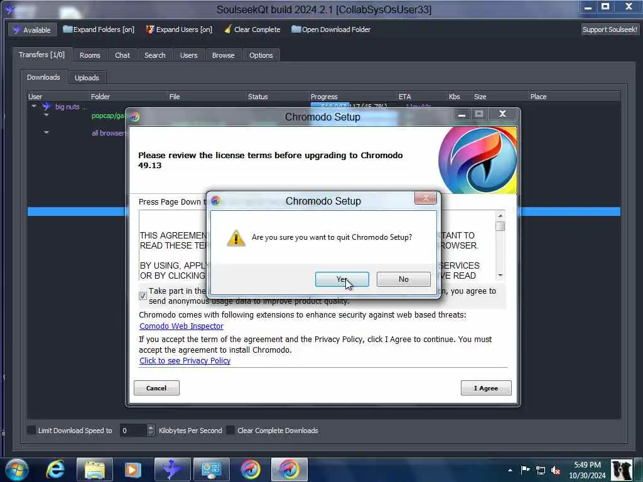
Task: Open Download Folder from toolbar
Action: pos(331,29)
